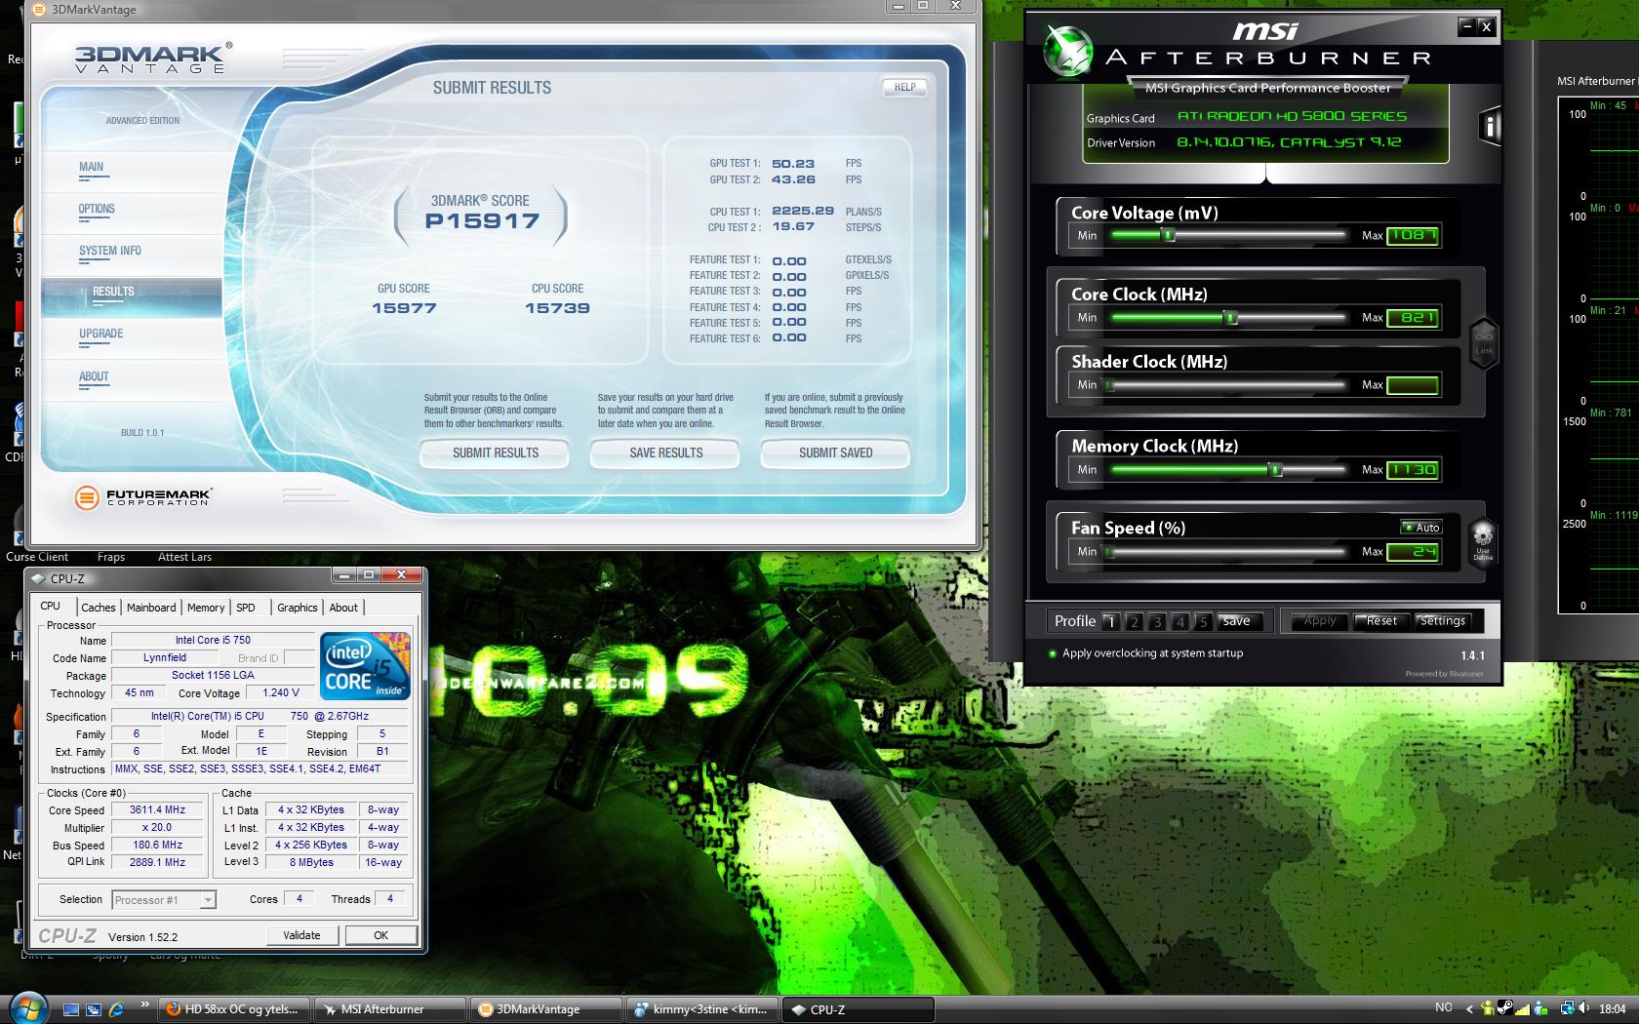
Task: Switch to the Graphics tab in CPU-Z
Action: [x=298, y=608]
